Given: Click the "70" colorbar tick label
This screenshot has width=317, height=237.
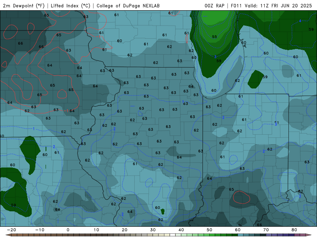Looking at the screenshot, I should [x=266, y=230].
